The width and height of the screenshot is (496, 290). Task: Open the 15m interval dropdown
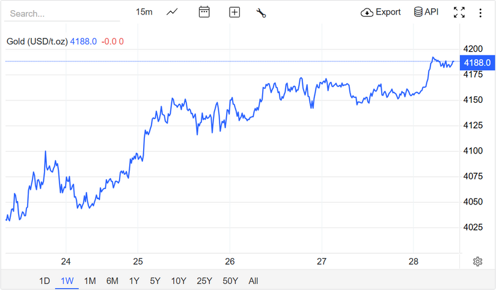[x=144, y=12]
